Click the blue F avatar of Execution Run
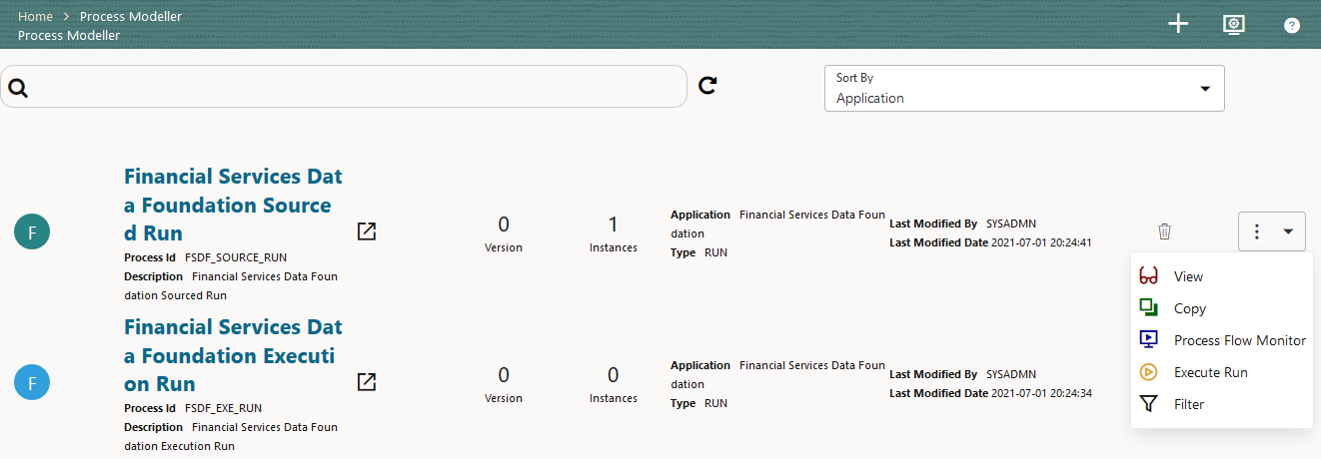Viewport: 1321px width, 459px height. pos(32,383)
